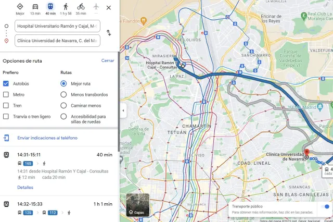Uncheck the Autobús checkbox
The image size is (333, 222).
[x=6, y=83]
